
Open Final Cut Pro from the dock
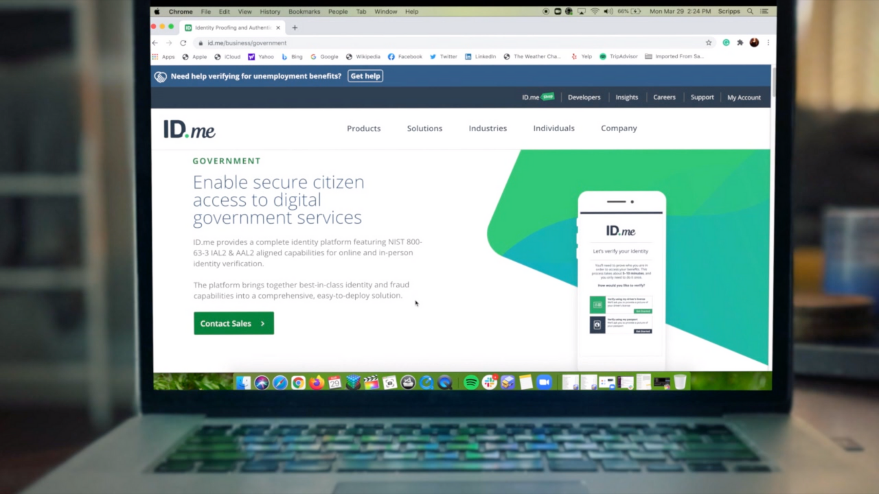(x=371, y=382)
